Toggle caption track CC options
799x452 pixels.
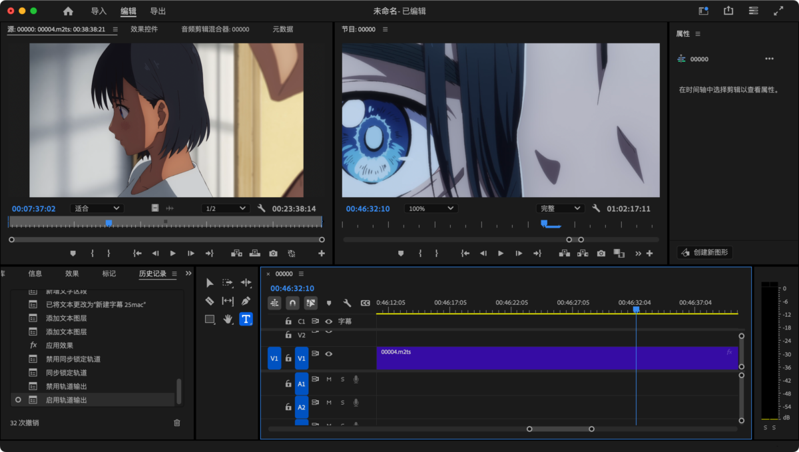pos(365,303)
